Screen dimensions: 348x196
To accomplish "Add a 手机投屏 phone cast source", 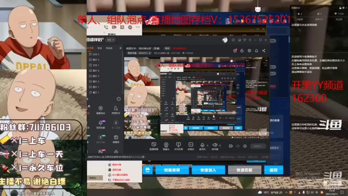I will 178,146.
